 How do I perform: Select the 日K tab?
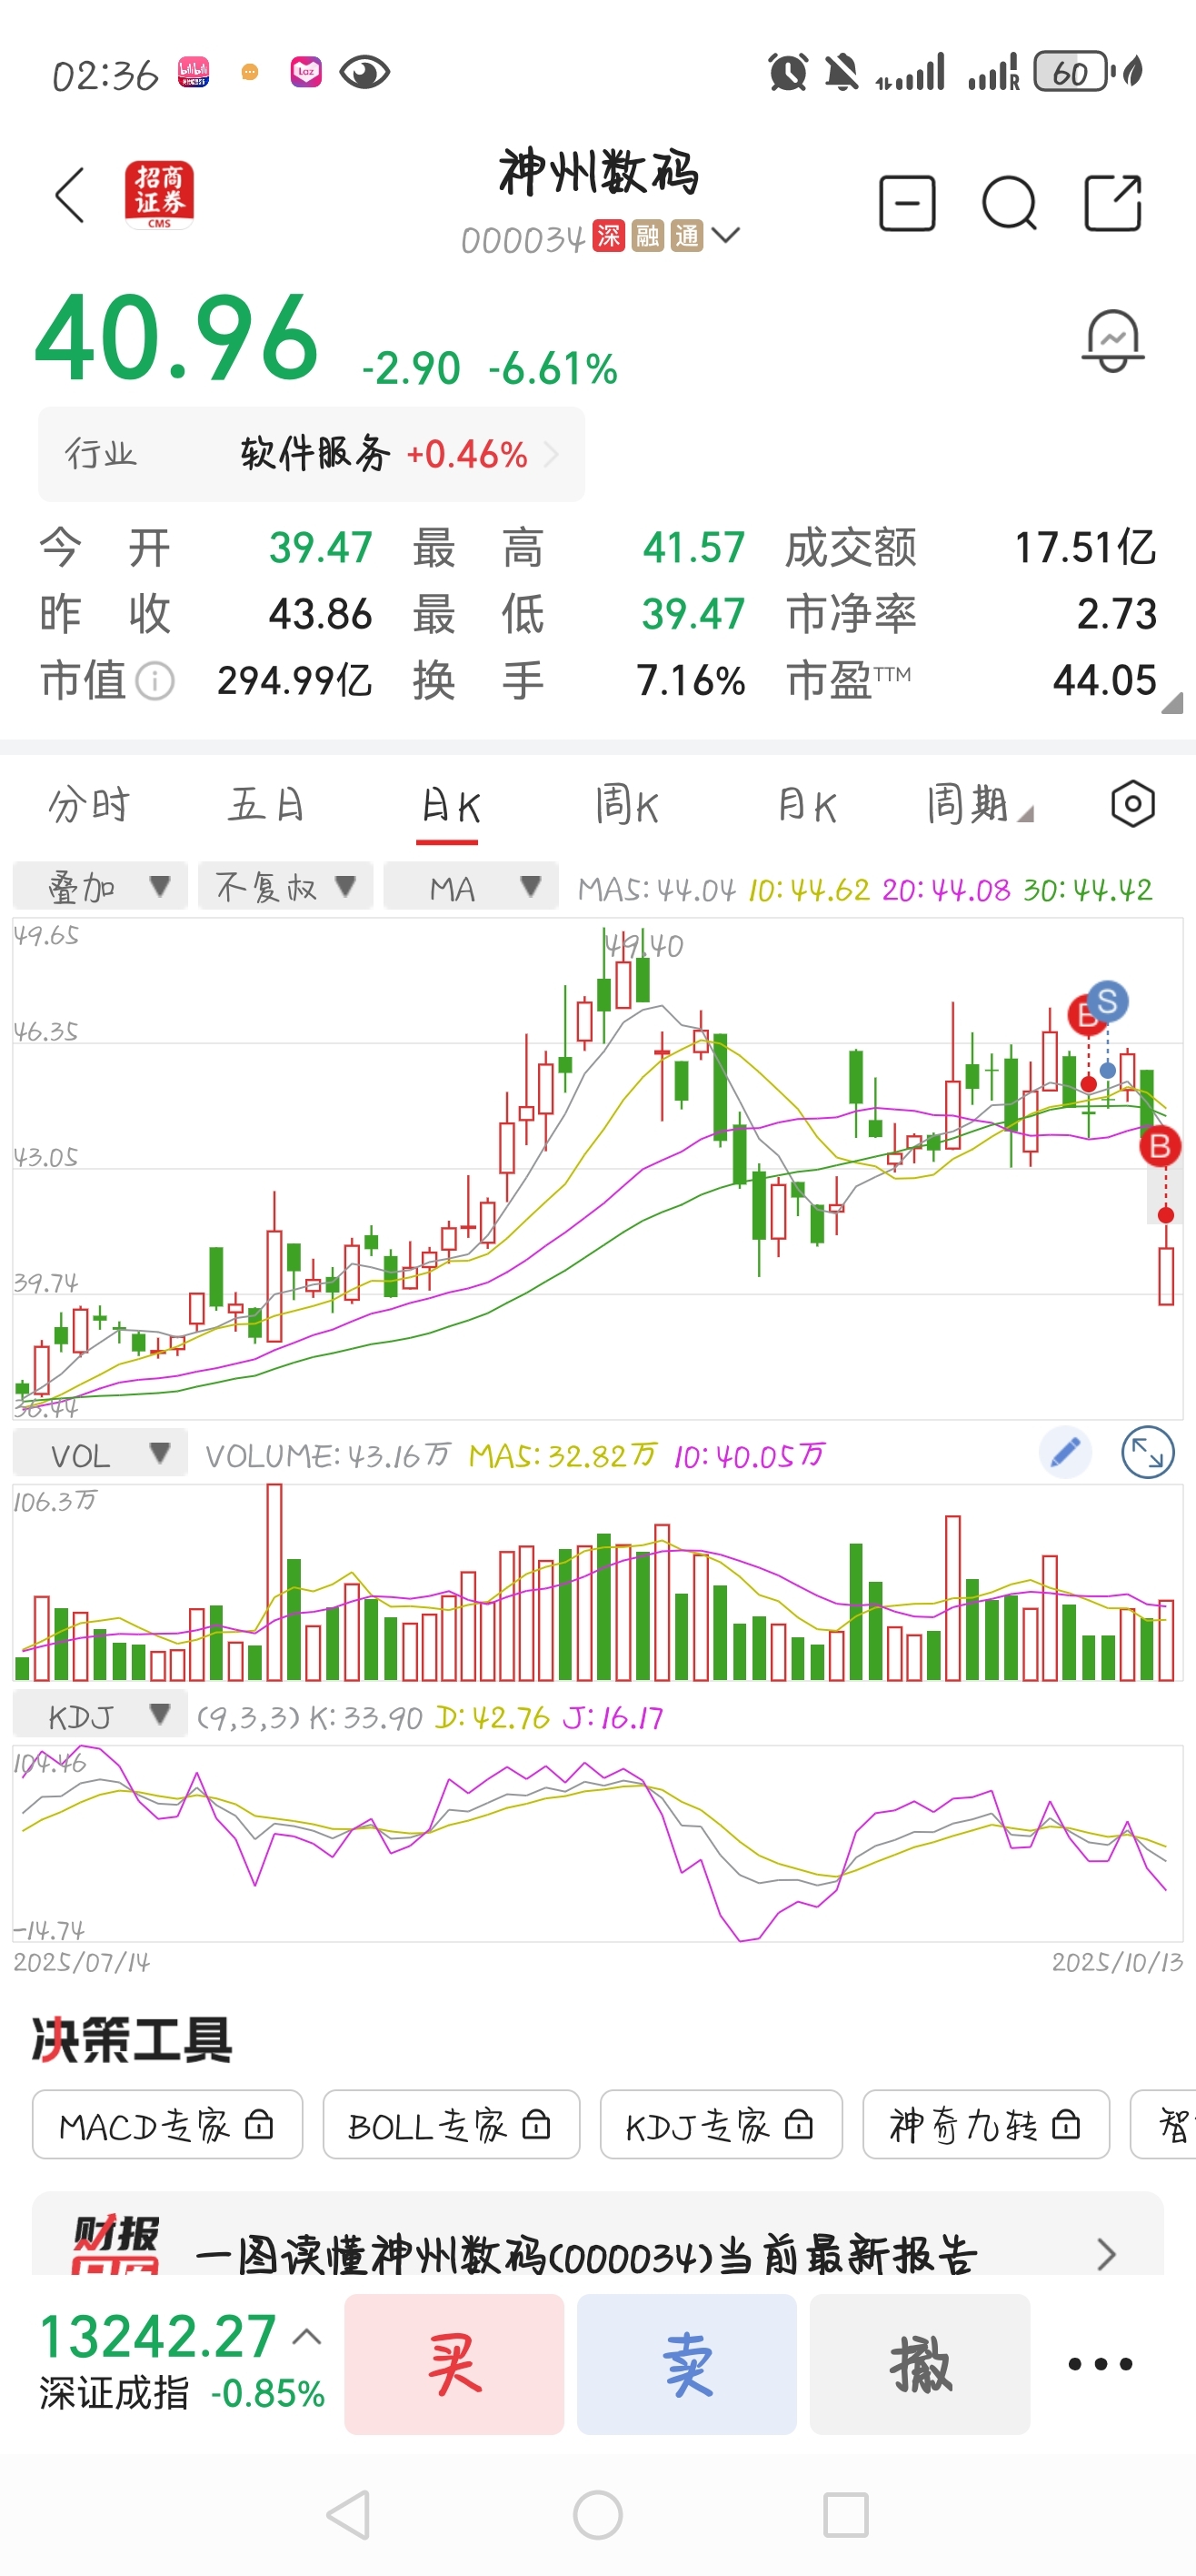(449, 805)
